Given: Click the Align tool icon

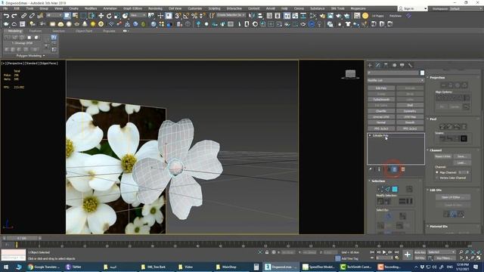Looking at the screenshot, I should coord(260,15).
